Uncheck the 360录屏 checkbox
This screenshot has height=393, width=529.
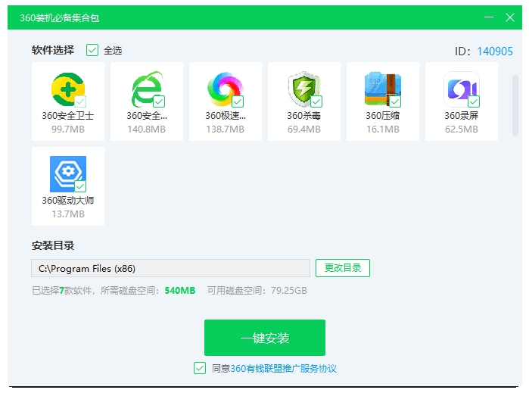(x=474, y=101)
